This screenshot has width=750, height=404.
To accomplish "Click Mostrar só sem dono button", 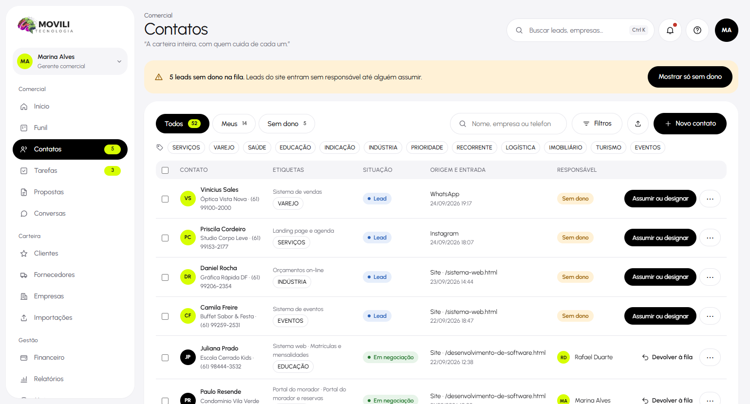I will (x=690, y=77).
